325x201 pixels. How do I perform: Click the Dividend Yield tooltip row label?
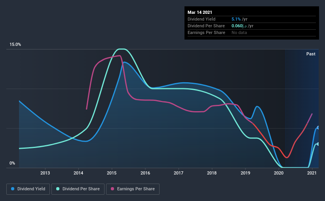tap(201, 19)
